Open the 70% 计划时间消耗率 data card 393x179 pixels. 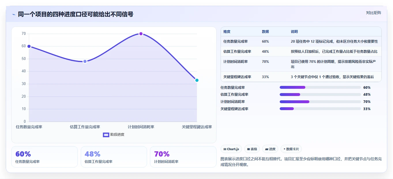pos(183,157)
